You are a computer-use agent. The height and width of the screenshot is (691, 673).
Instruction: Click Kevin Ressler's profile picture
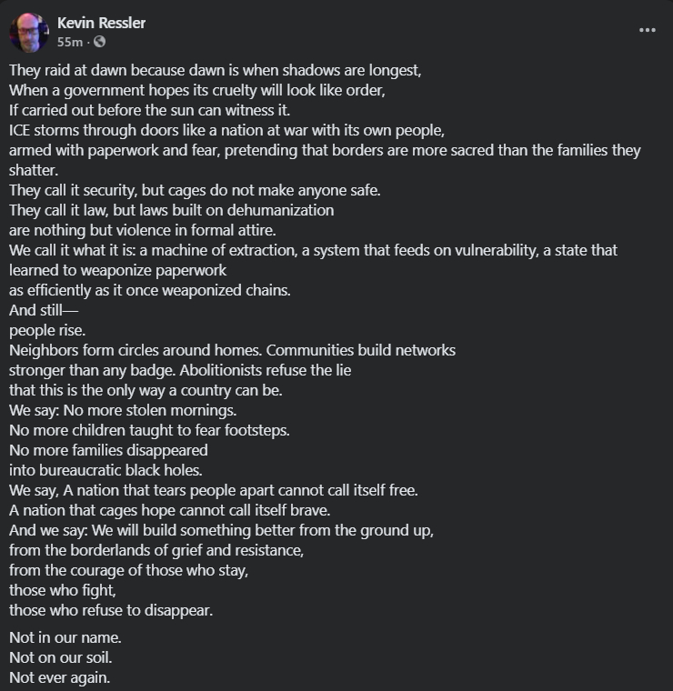click(x=28, y=32)
